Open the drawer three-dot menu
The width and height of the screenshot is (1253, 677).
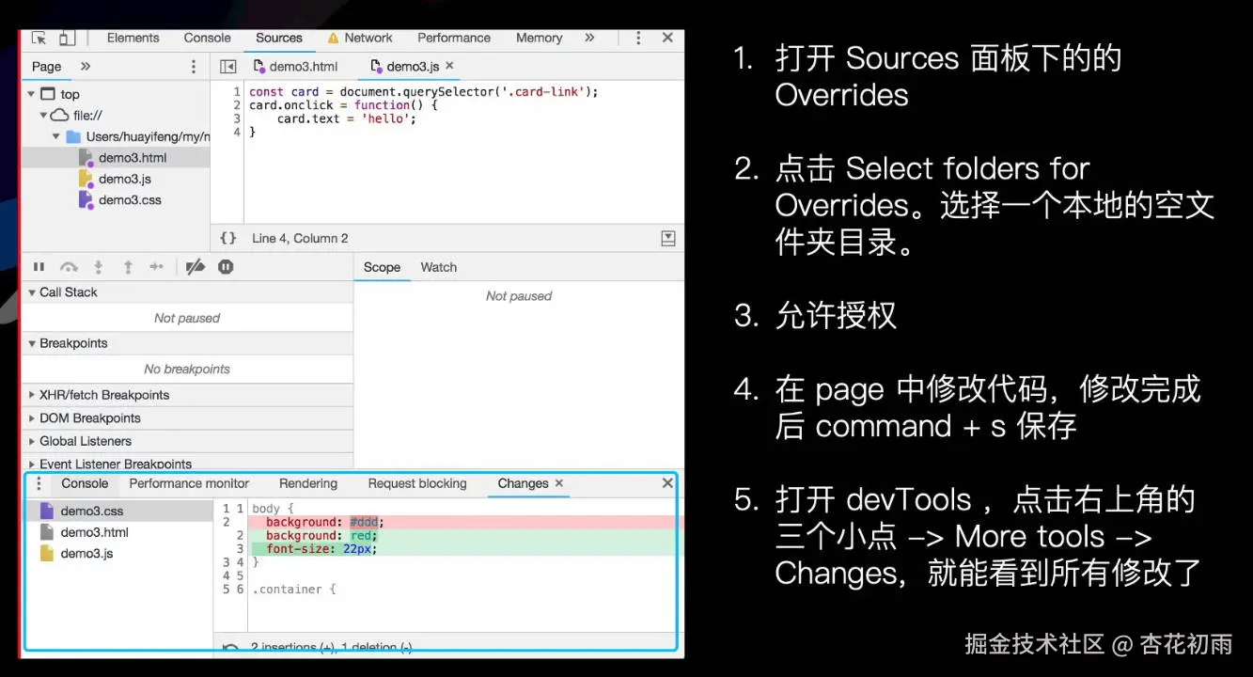click(39, 484)
